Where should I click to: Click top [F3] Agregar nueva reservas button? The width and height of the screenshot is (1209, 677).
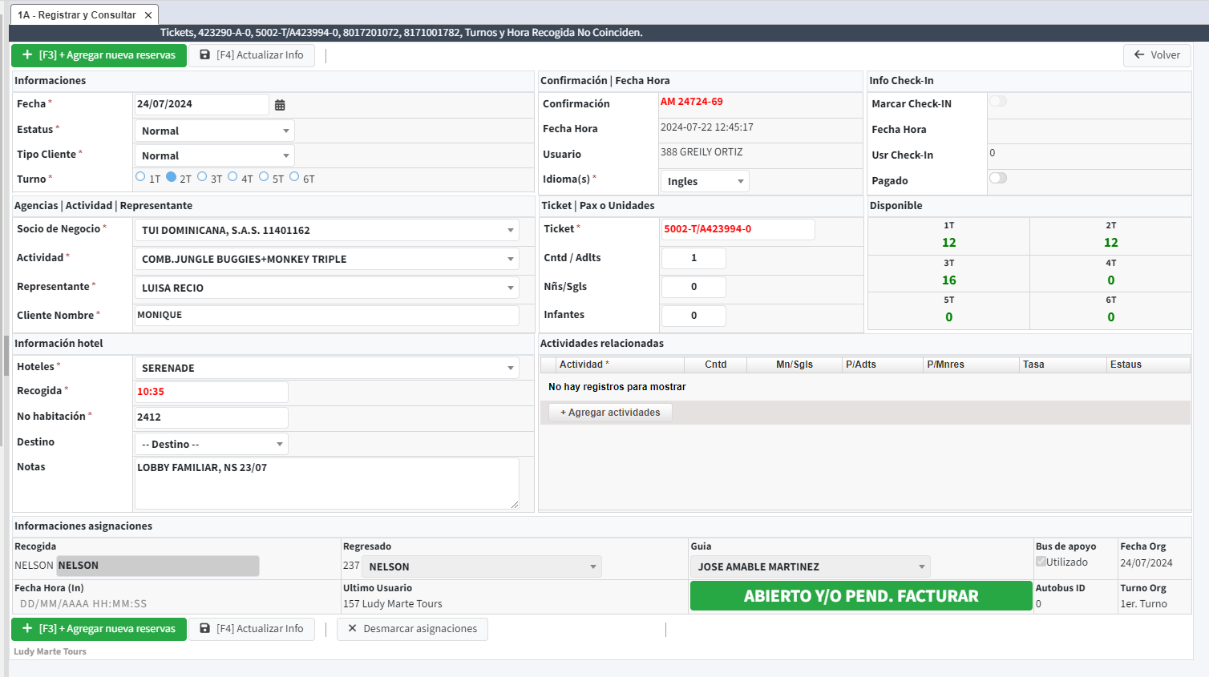click(99, 55)
